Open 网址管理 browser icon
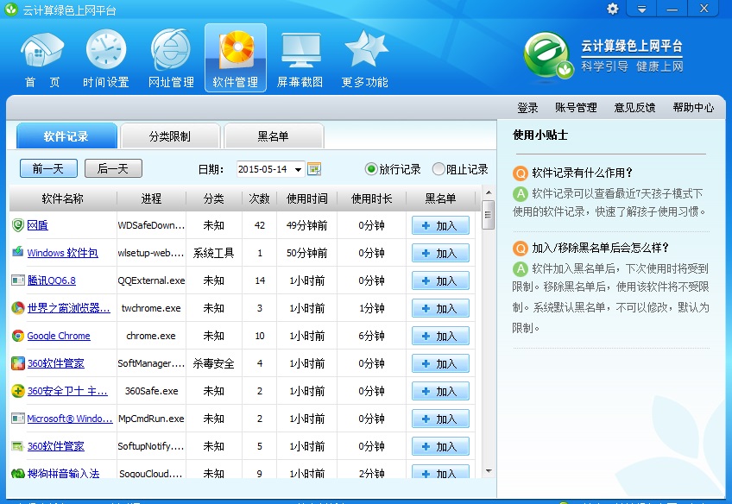The width and height of the screenshot is (732, 504). [171, 59]
